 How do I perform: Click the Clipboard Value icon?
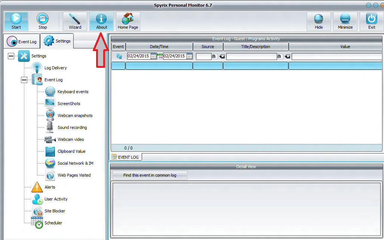tap(50, 151)
